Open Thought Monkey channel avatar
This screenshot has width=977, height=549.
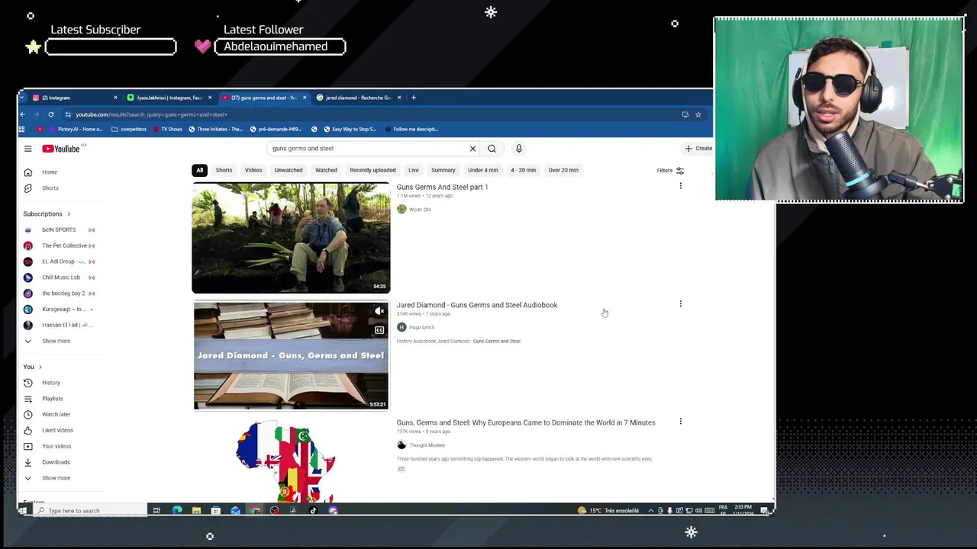[401, 445]
